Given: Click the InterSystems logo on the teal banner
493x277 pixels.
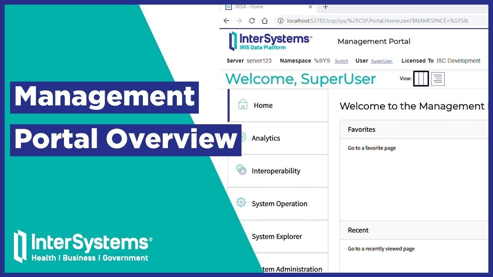Looking at the screenshot, I should click(83, 247).
